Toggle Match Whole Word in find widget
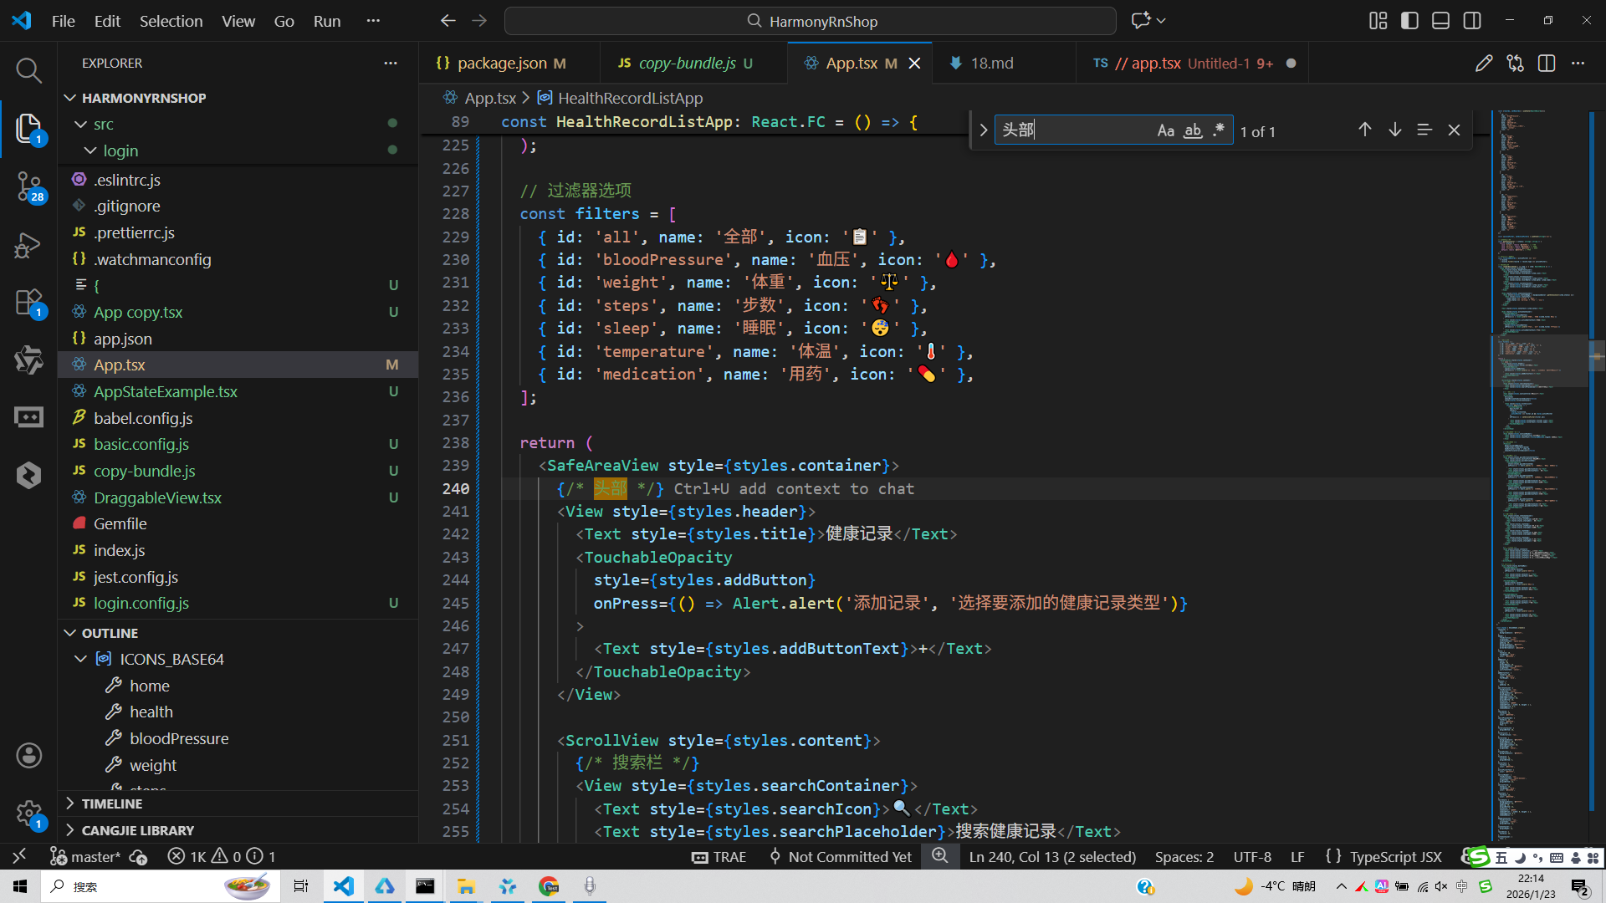The width and height of the screenshot is (1606, 903). [x=1193, y=130]
